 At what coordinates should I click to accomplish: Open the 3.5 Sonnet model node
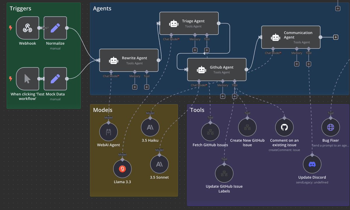pos(159,164)
